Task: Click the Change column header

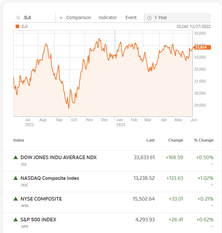Action: [x=176, y=140]
